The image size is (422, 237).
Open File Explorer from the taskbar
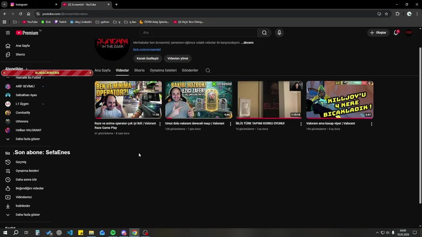(x=91, y=233)
